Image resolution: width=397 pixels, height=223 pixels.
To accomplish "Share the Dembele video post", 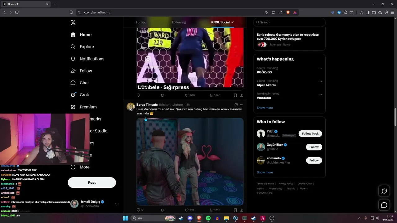I will point(242,95).
